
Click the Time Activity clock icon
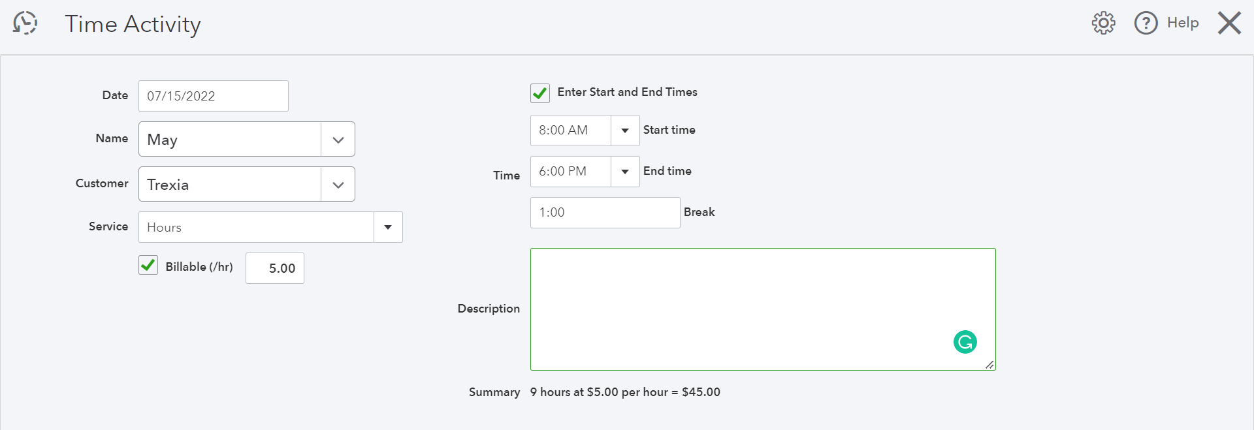tap(25, 23)
